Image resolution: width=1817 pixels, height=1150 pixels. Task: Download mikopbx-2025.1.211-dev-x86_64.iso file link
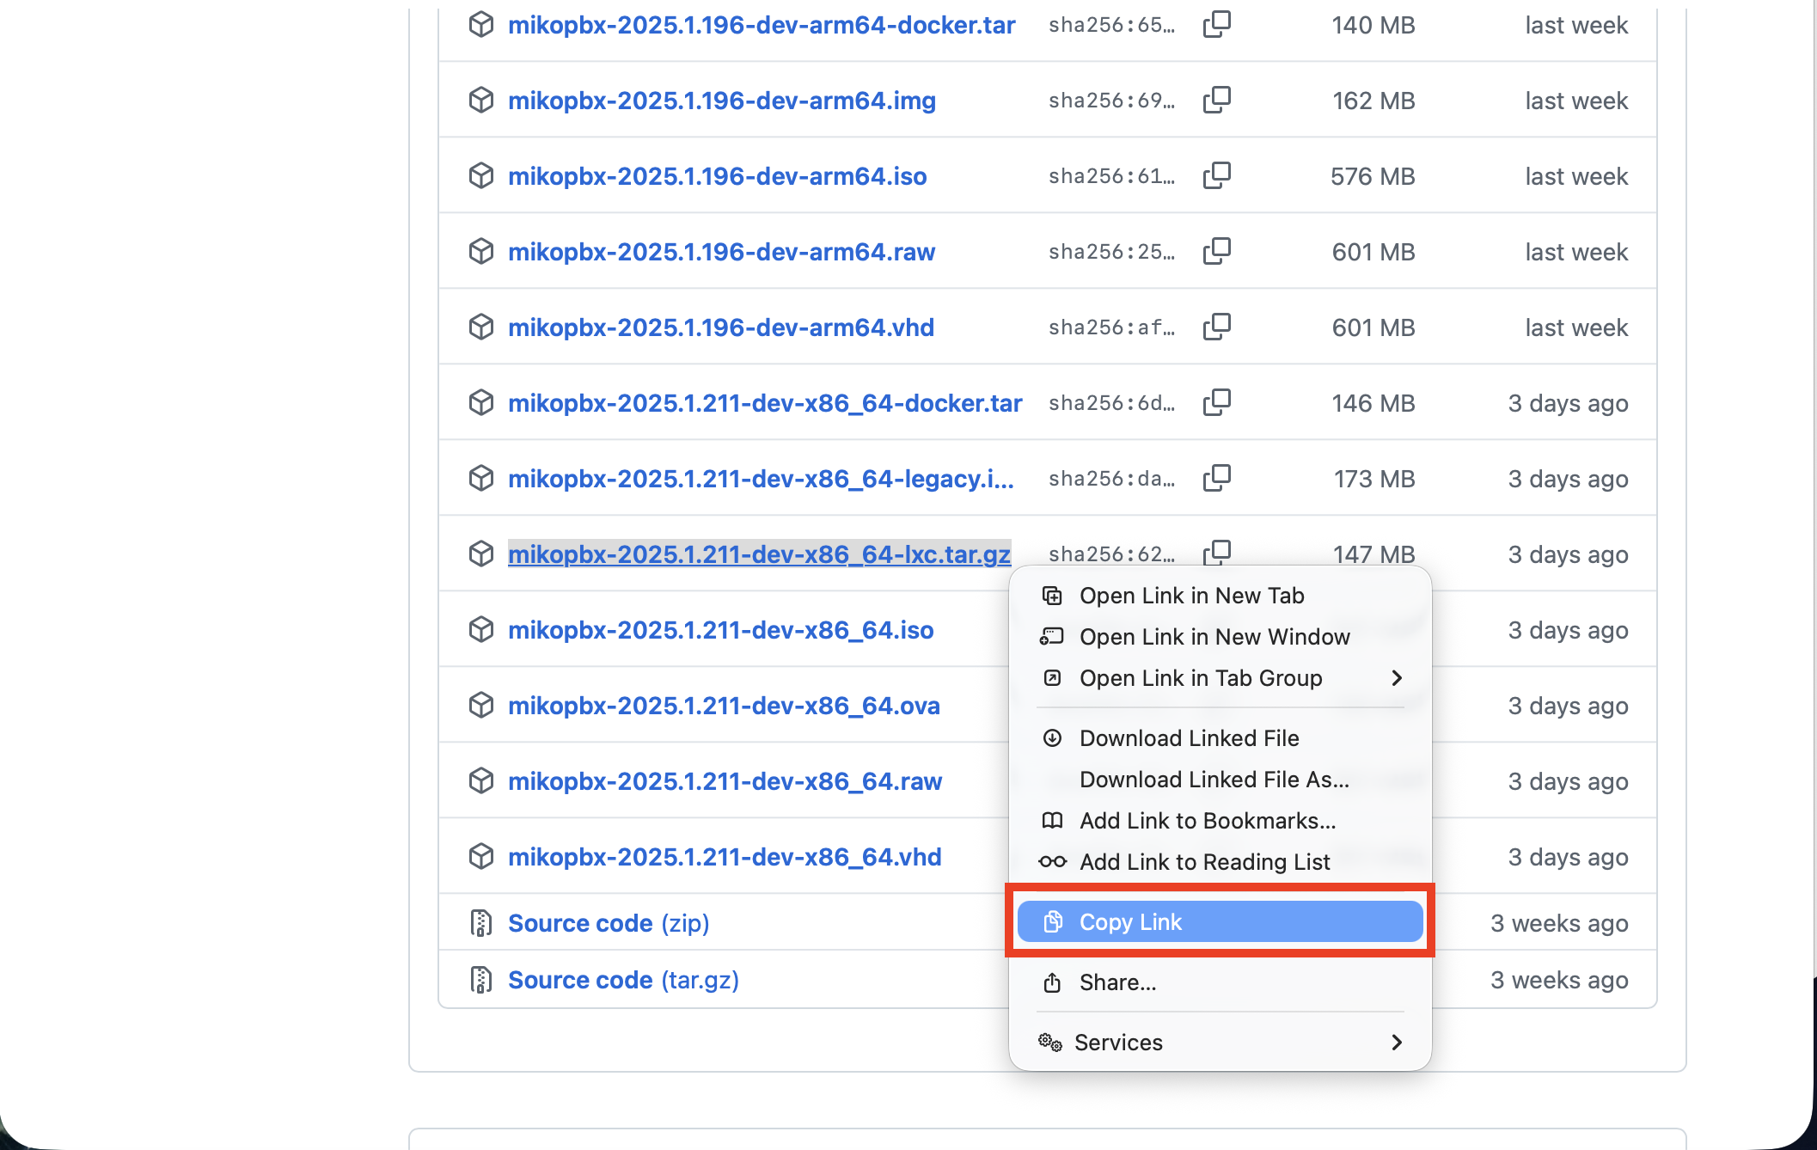(720, 630)
